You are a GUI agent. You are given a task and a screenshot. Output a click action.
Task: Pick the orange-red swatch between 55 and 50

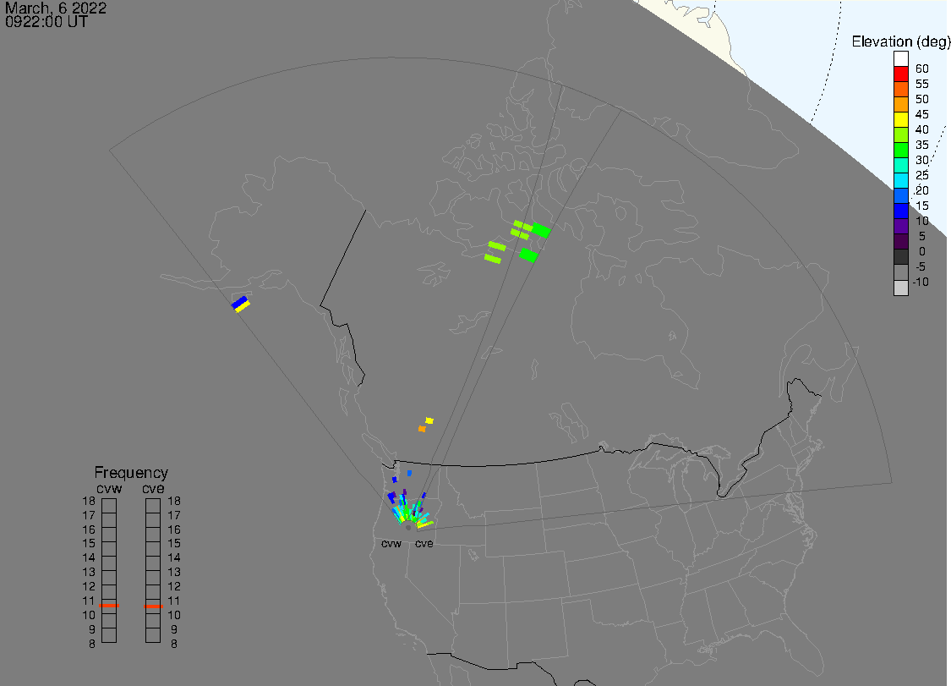(900, 90)
